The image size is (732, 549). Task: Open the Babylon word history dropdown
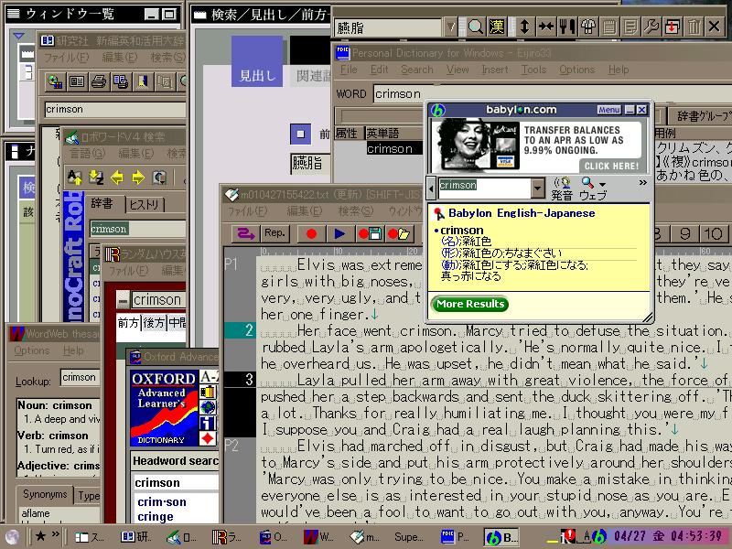click(x=538, y=188)
